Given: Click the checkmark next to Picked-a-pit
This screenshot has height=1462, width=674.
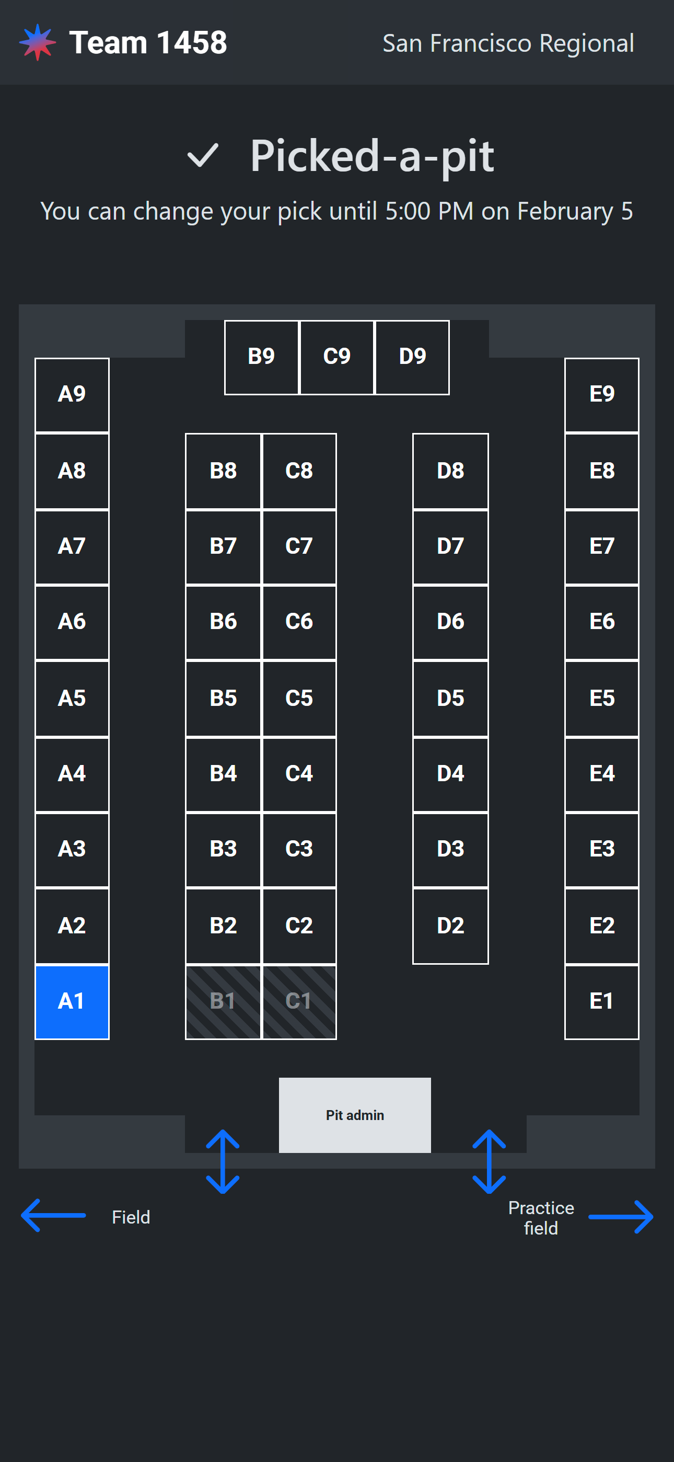Looking at the screenshot, I should pyautogui.click(x=203, y=155).
